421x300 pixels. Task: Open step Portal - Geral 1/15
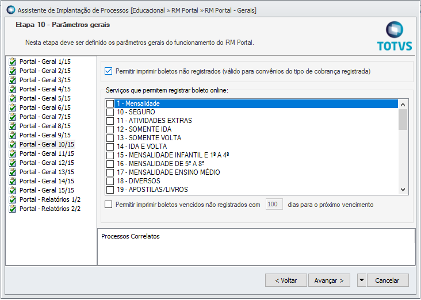45,61
